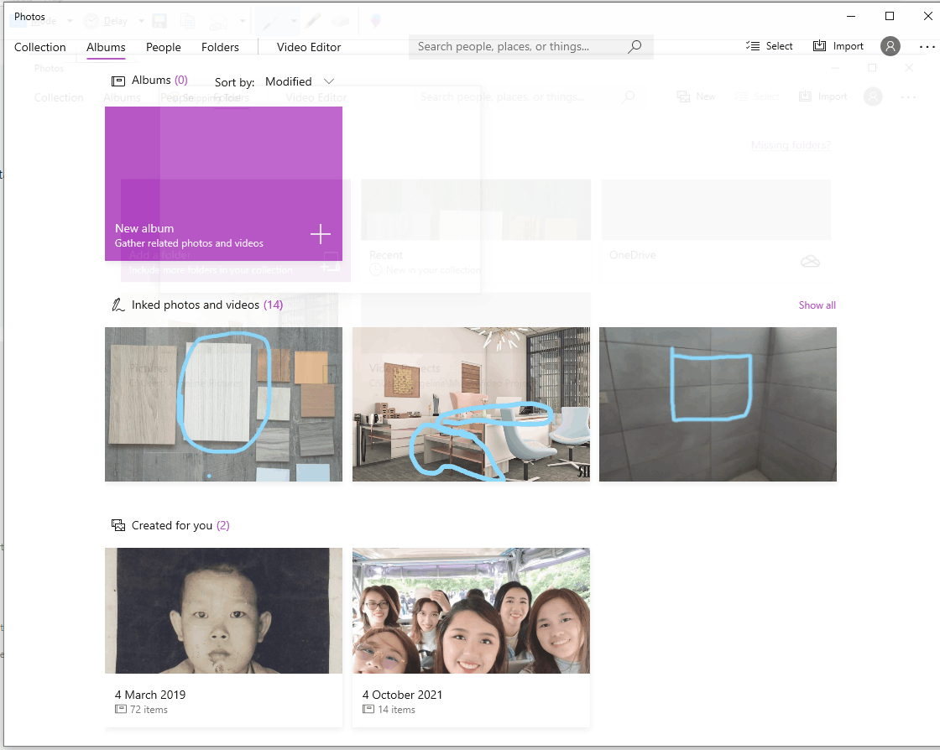The width and height of the screenshot is (940, 750).
Task: Click the Show all link
Action: 817,305
